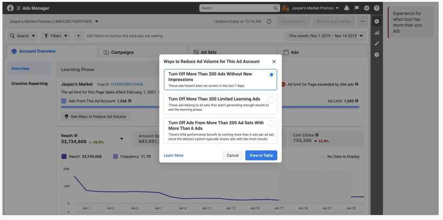Click the Reach legend color swatch
The image size is (443, 220).
coord(64,157)
